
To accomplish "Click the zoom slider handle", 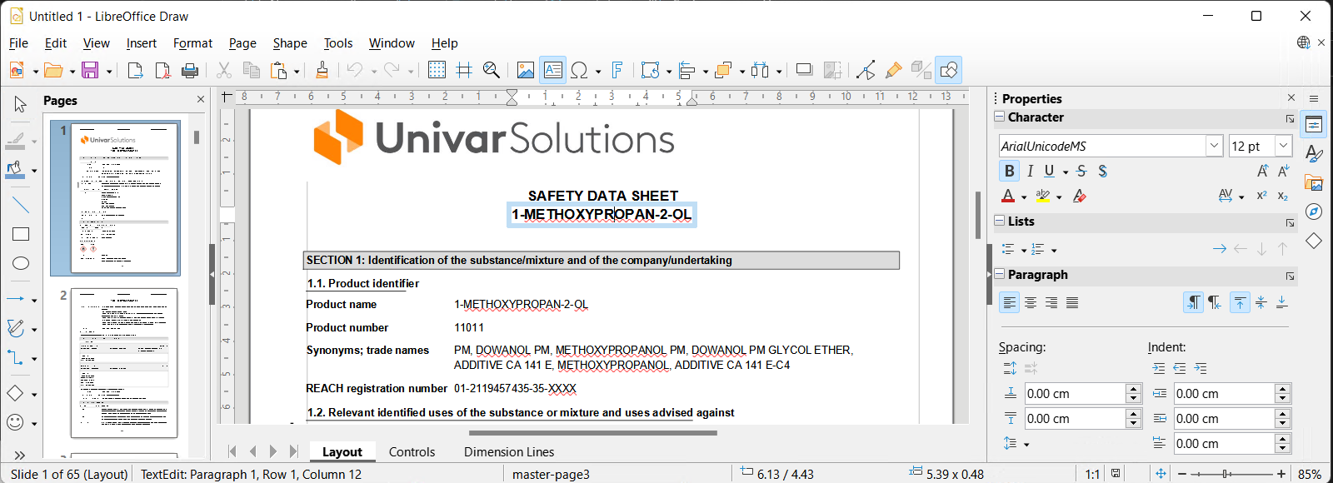I will click(x=1226, y=474).
